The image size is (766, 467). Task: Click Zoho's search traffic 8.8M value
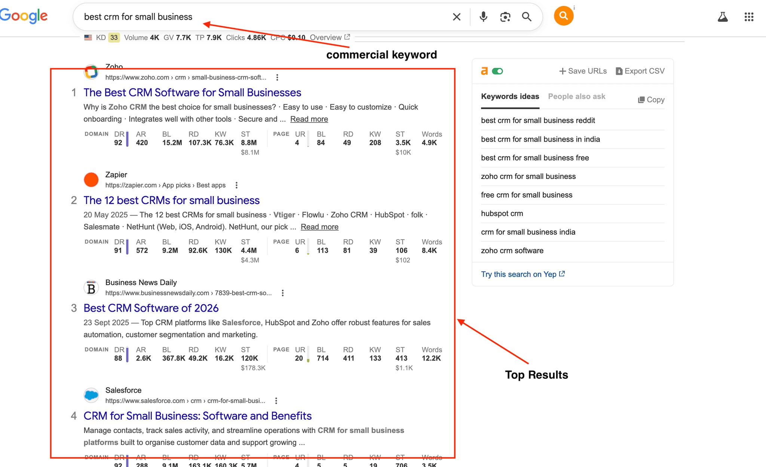249,143
